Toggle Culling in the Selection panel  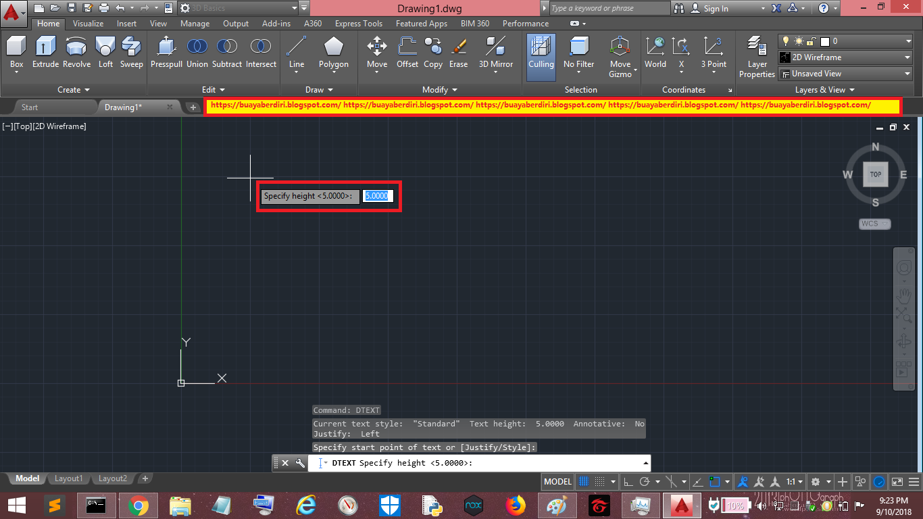pyautogui.click(x=541, y=55)
